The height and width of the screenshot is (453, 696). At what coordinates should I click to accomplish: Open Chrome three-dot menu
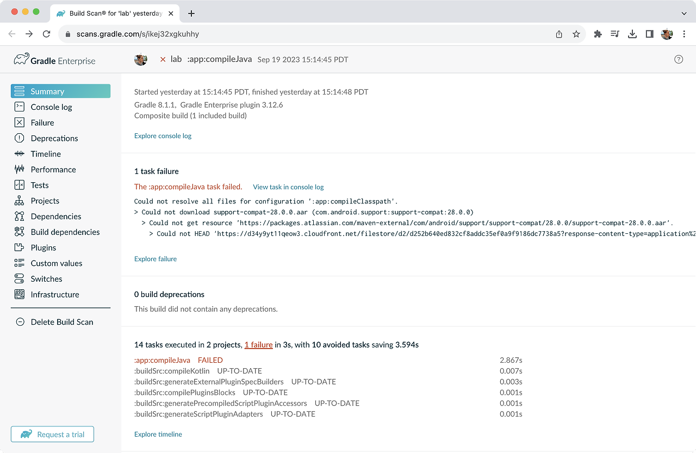[x=684, y=34]
